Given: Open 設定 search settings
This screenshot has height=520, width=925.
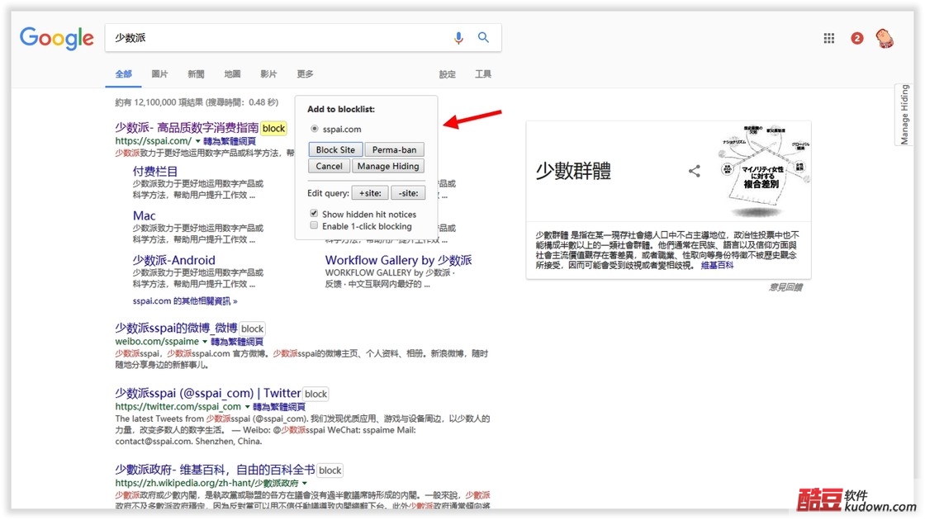Looking at the screenshot, I should [x=447, y=73].
